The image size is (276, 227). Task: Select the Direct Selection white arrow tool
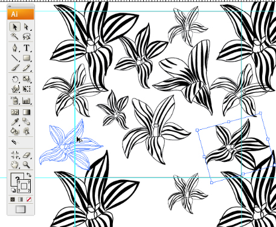(27, 27)
